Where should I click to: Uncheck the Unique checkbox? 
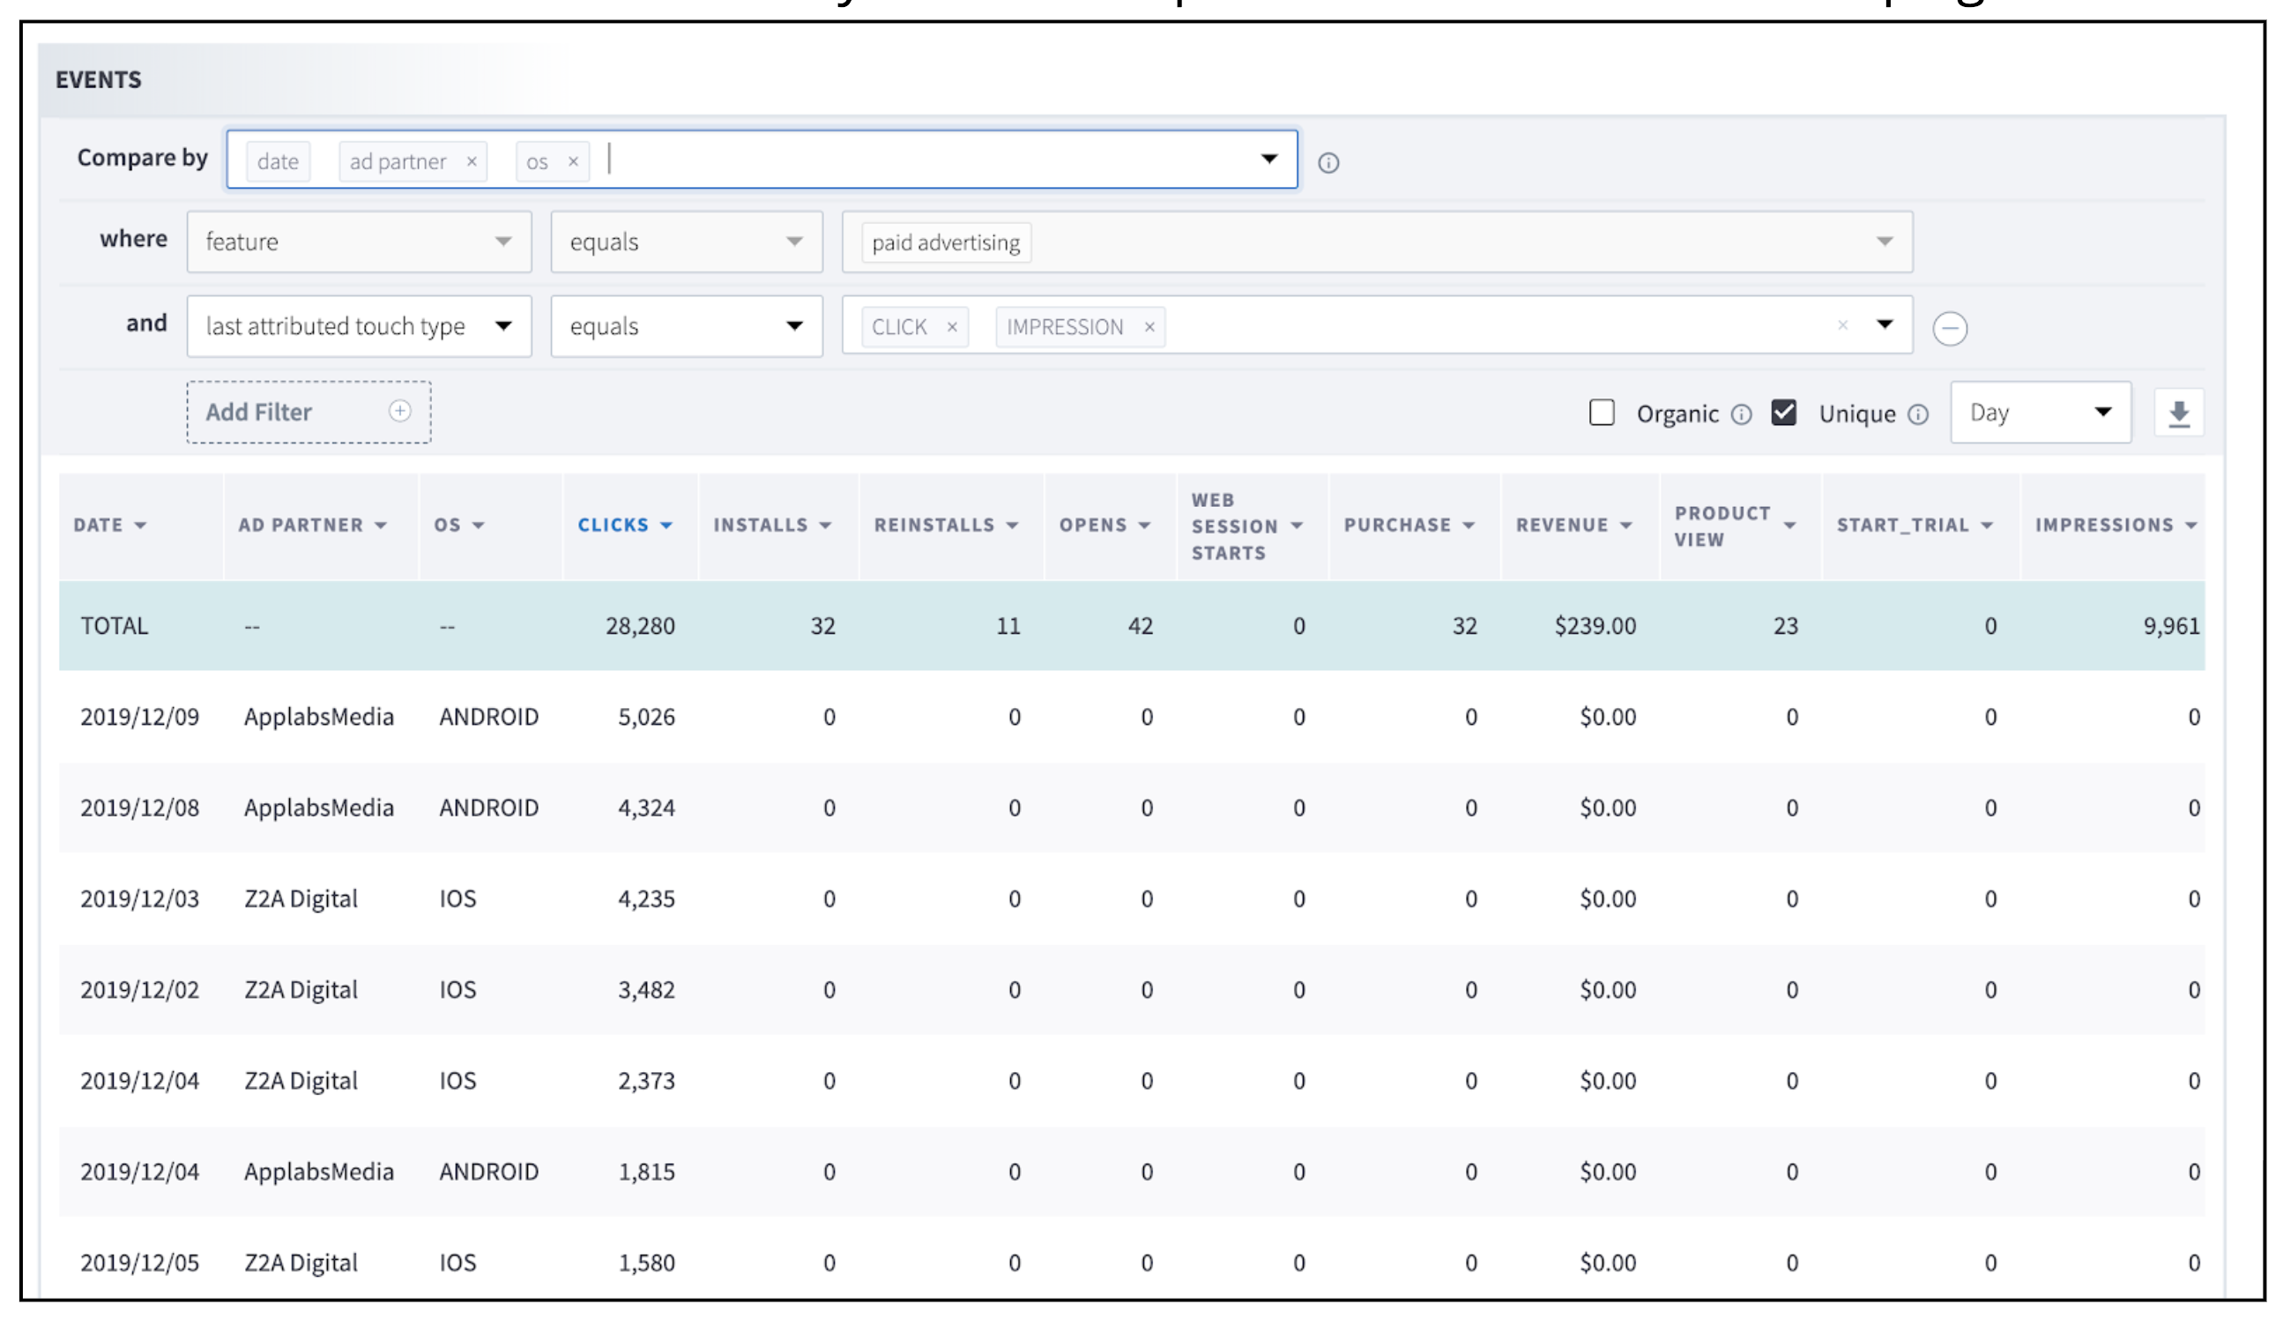[x=1783, y=414]
